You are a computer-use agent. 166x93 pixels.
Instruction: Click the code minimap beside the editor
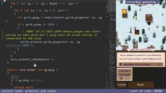click(x=112, y=44)
